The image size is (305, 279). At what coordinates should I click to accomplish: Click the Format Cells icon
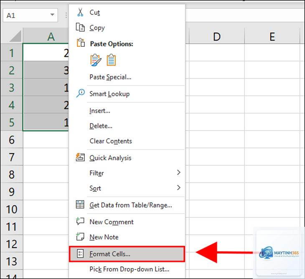click(80, 254)
